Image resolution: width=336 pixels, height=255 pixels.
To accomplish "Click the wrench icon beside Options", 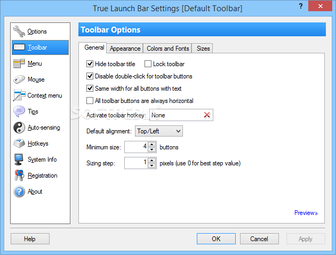I will 19,31.
